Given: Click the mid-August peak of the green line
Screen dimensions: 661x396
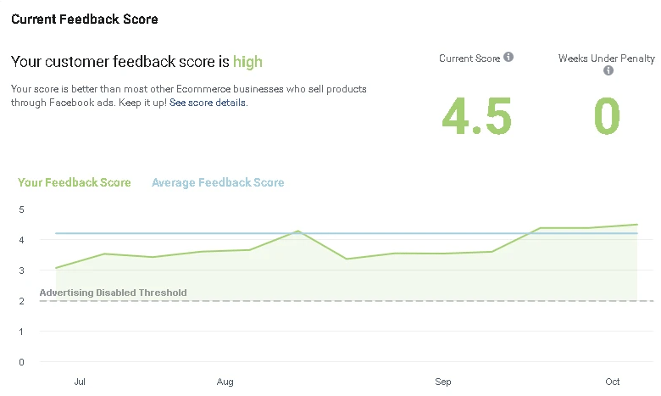Looking at the screenshot, I should point(297,231).
